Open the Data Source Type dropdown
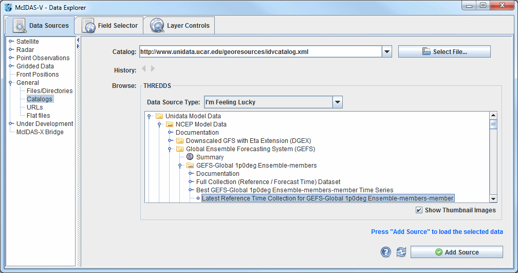 click(338, 102)
